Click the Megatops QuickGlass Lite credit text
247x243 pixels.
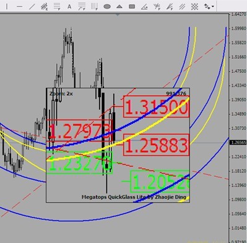[134, 197]
